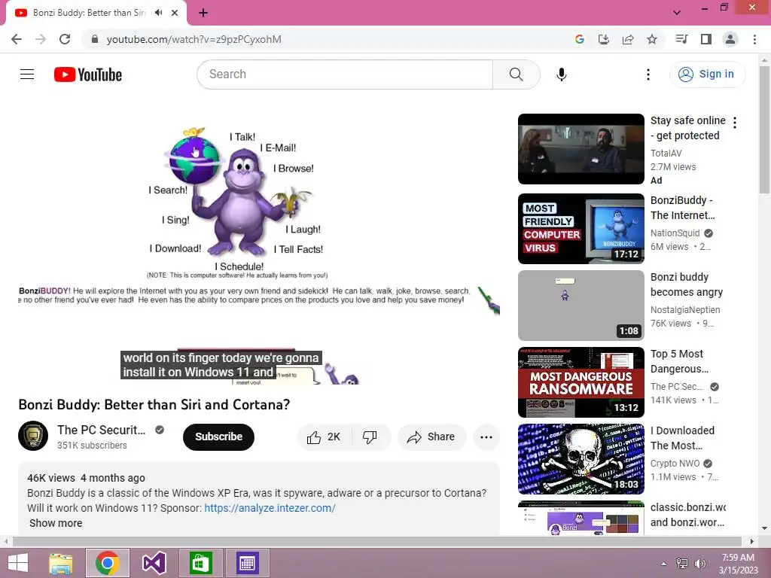Subscribe to The PC Security Channel
Image resolution: width=771 pixels, height=578 pixels.
[x=218, y=437]
